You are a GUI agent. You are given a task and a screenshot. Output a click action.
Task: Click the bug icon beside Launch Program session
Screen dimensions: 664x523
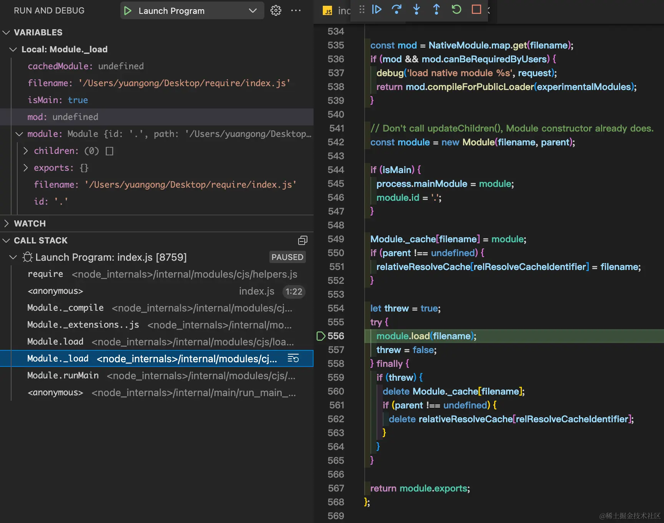tap(27, 257)
